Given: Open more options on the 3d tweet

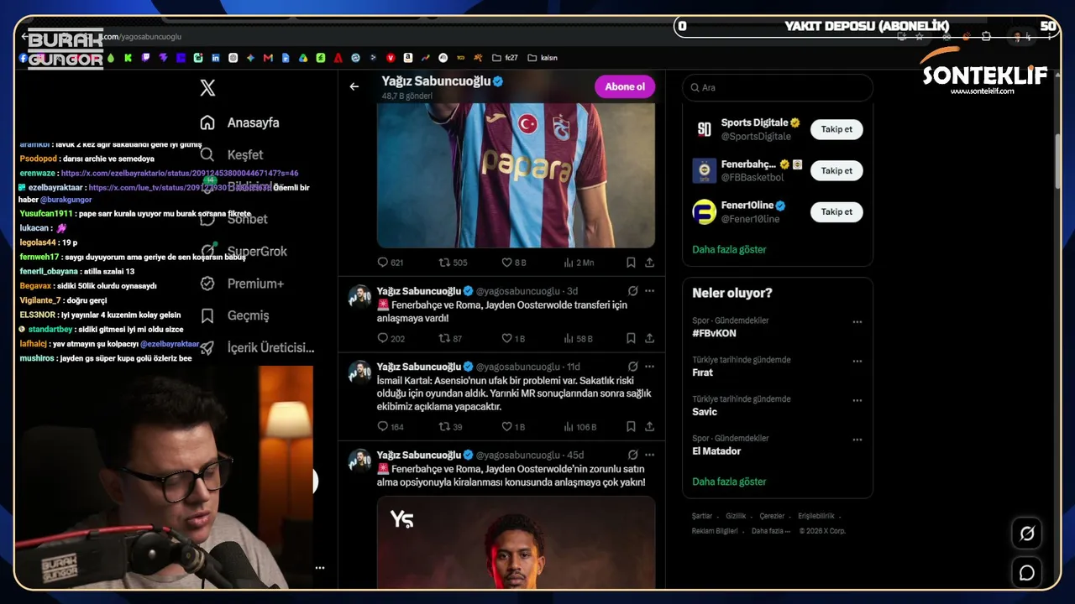Looking at the screenshot, I should point(649,291).
